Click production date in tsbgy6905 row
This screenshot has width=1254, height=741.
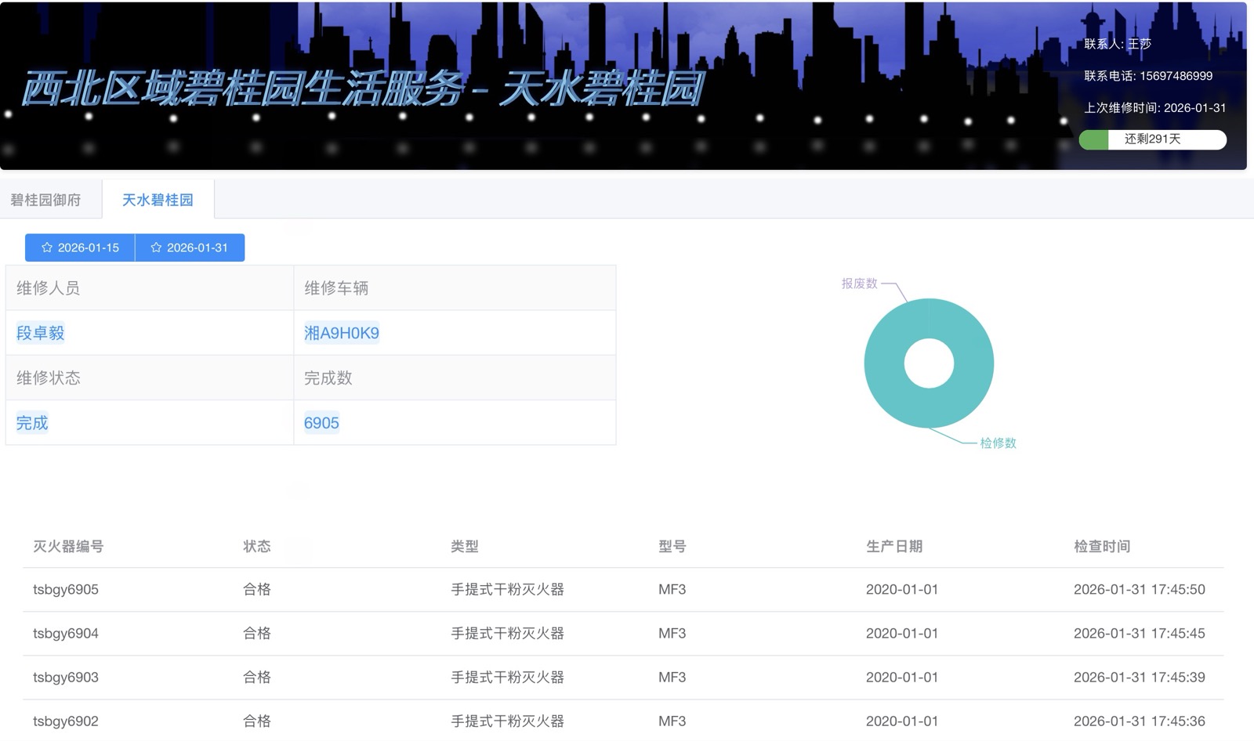point(902,590)
